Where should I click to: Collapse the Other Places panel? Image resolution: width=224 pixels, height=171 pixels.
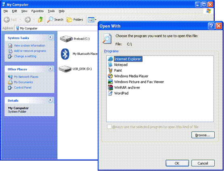pyautogui.click(x=50, y=69)
